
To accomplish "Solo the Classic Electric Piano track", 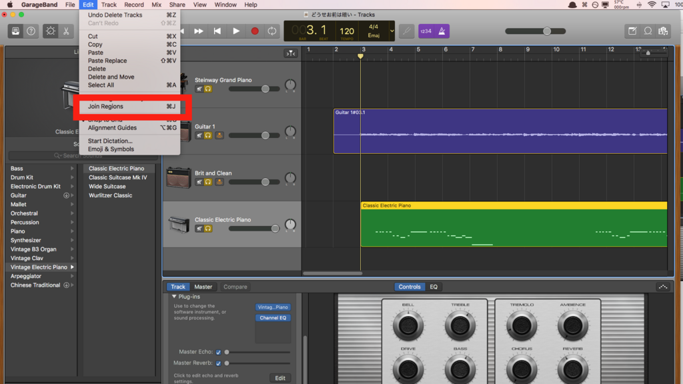I will point(208,229).
